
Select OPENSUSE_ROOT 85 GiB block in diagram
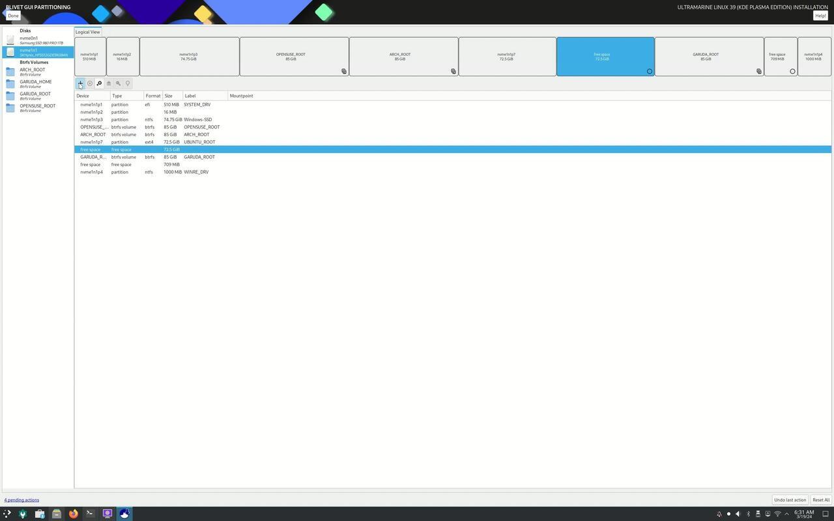(294, 57)
